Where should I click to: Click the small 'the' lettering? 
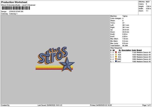(54, 50)
